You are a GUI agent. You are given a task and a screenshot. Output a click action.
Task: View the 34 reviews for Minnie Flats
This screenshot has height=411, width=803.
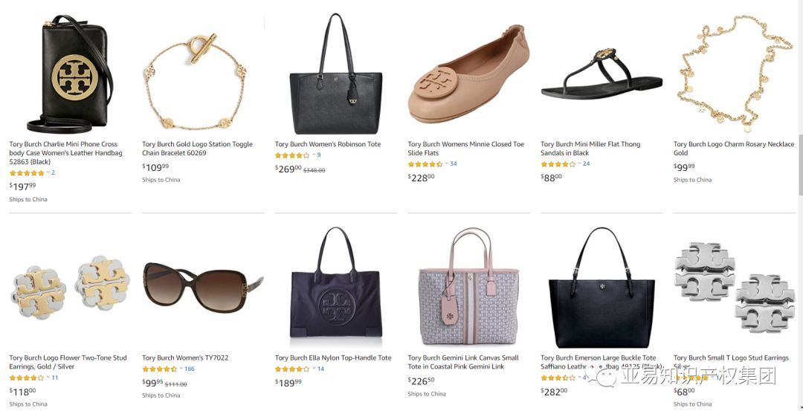point(454,164)
